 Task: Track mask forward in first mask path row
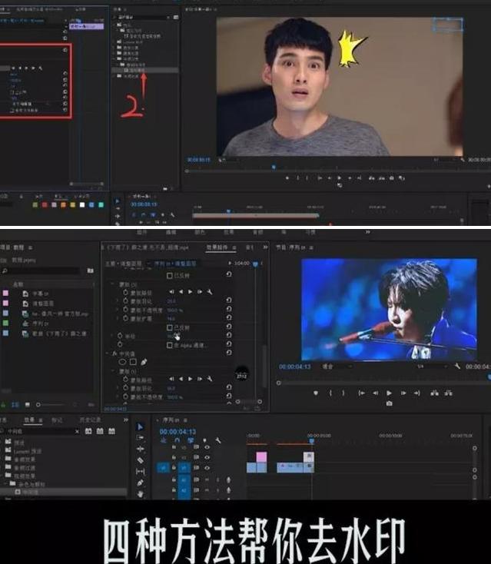(191, 292)
